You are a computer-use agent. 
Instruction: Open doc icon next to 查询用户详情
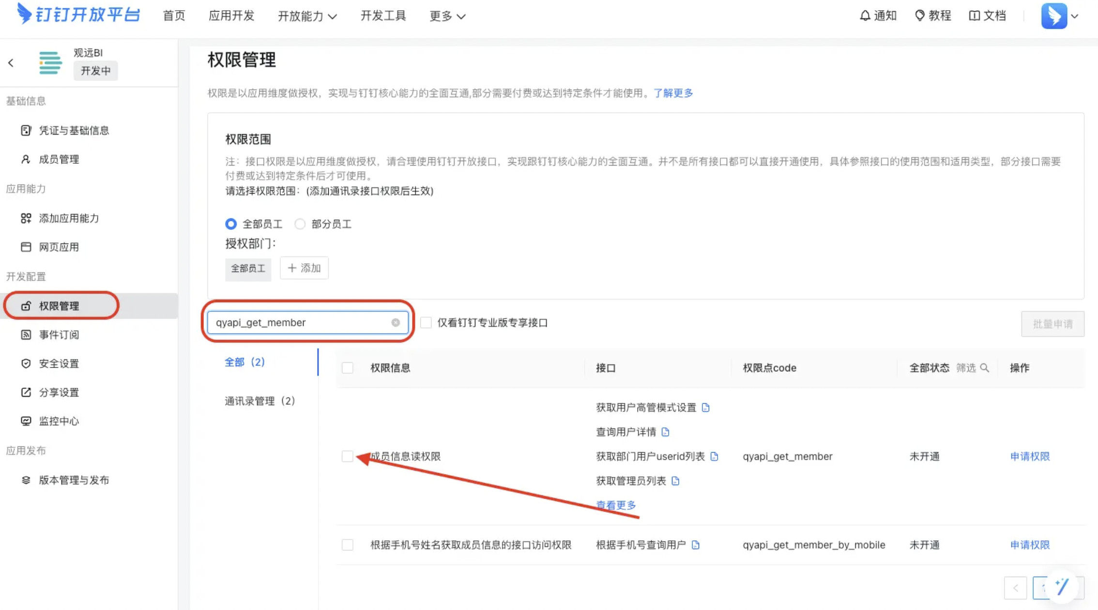(665, 432)
